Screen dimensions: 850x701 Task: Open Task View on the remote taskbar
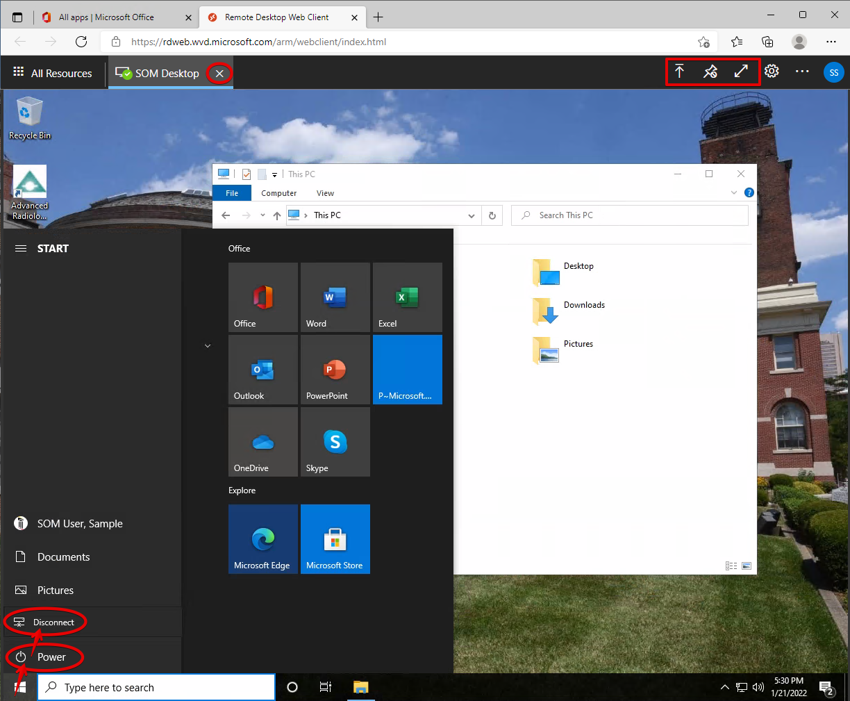click(325, 687)
